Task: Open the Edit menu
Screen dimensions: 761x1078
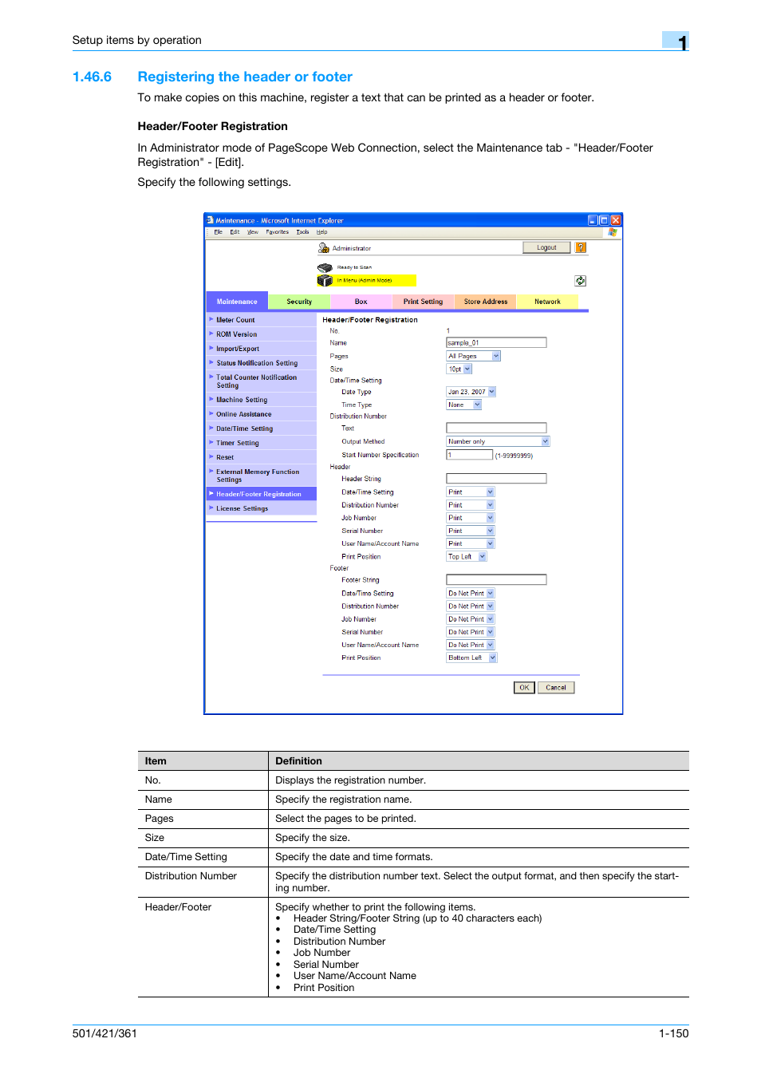Action: [235, 232]
